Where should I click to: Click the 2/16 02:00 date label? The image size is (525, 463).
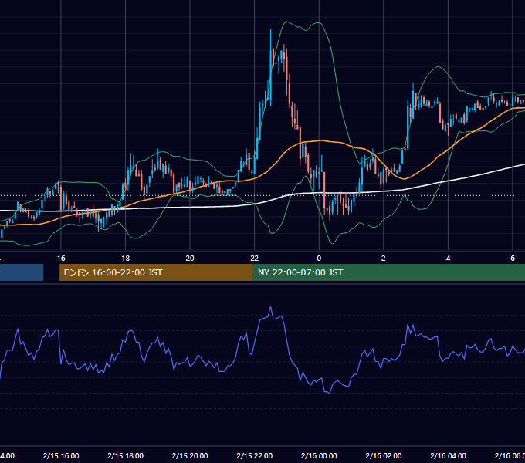click(384, 455)
